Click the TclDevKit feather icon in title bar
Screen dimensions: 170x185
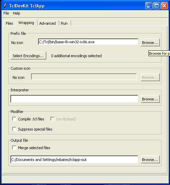pos(5,5)
